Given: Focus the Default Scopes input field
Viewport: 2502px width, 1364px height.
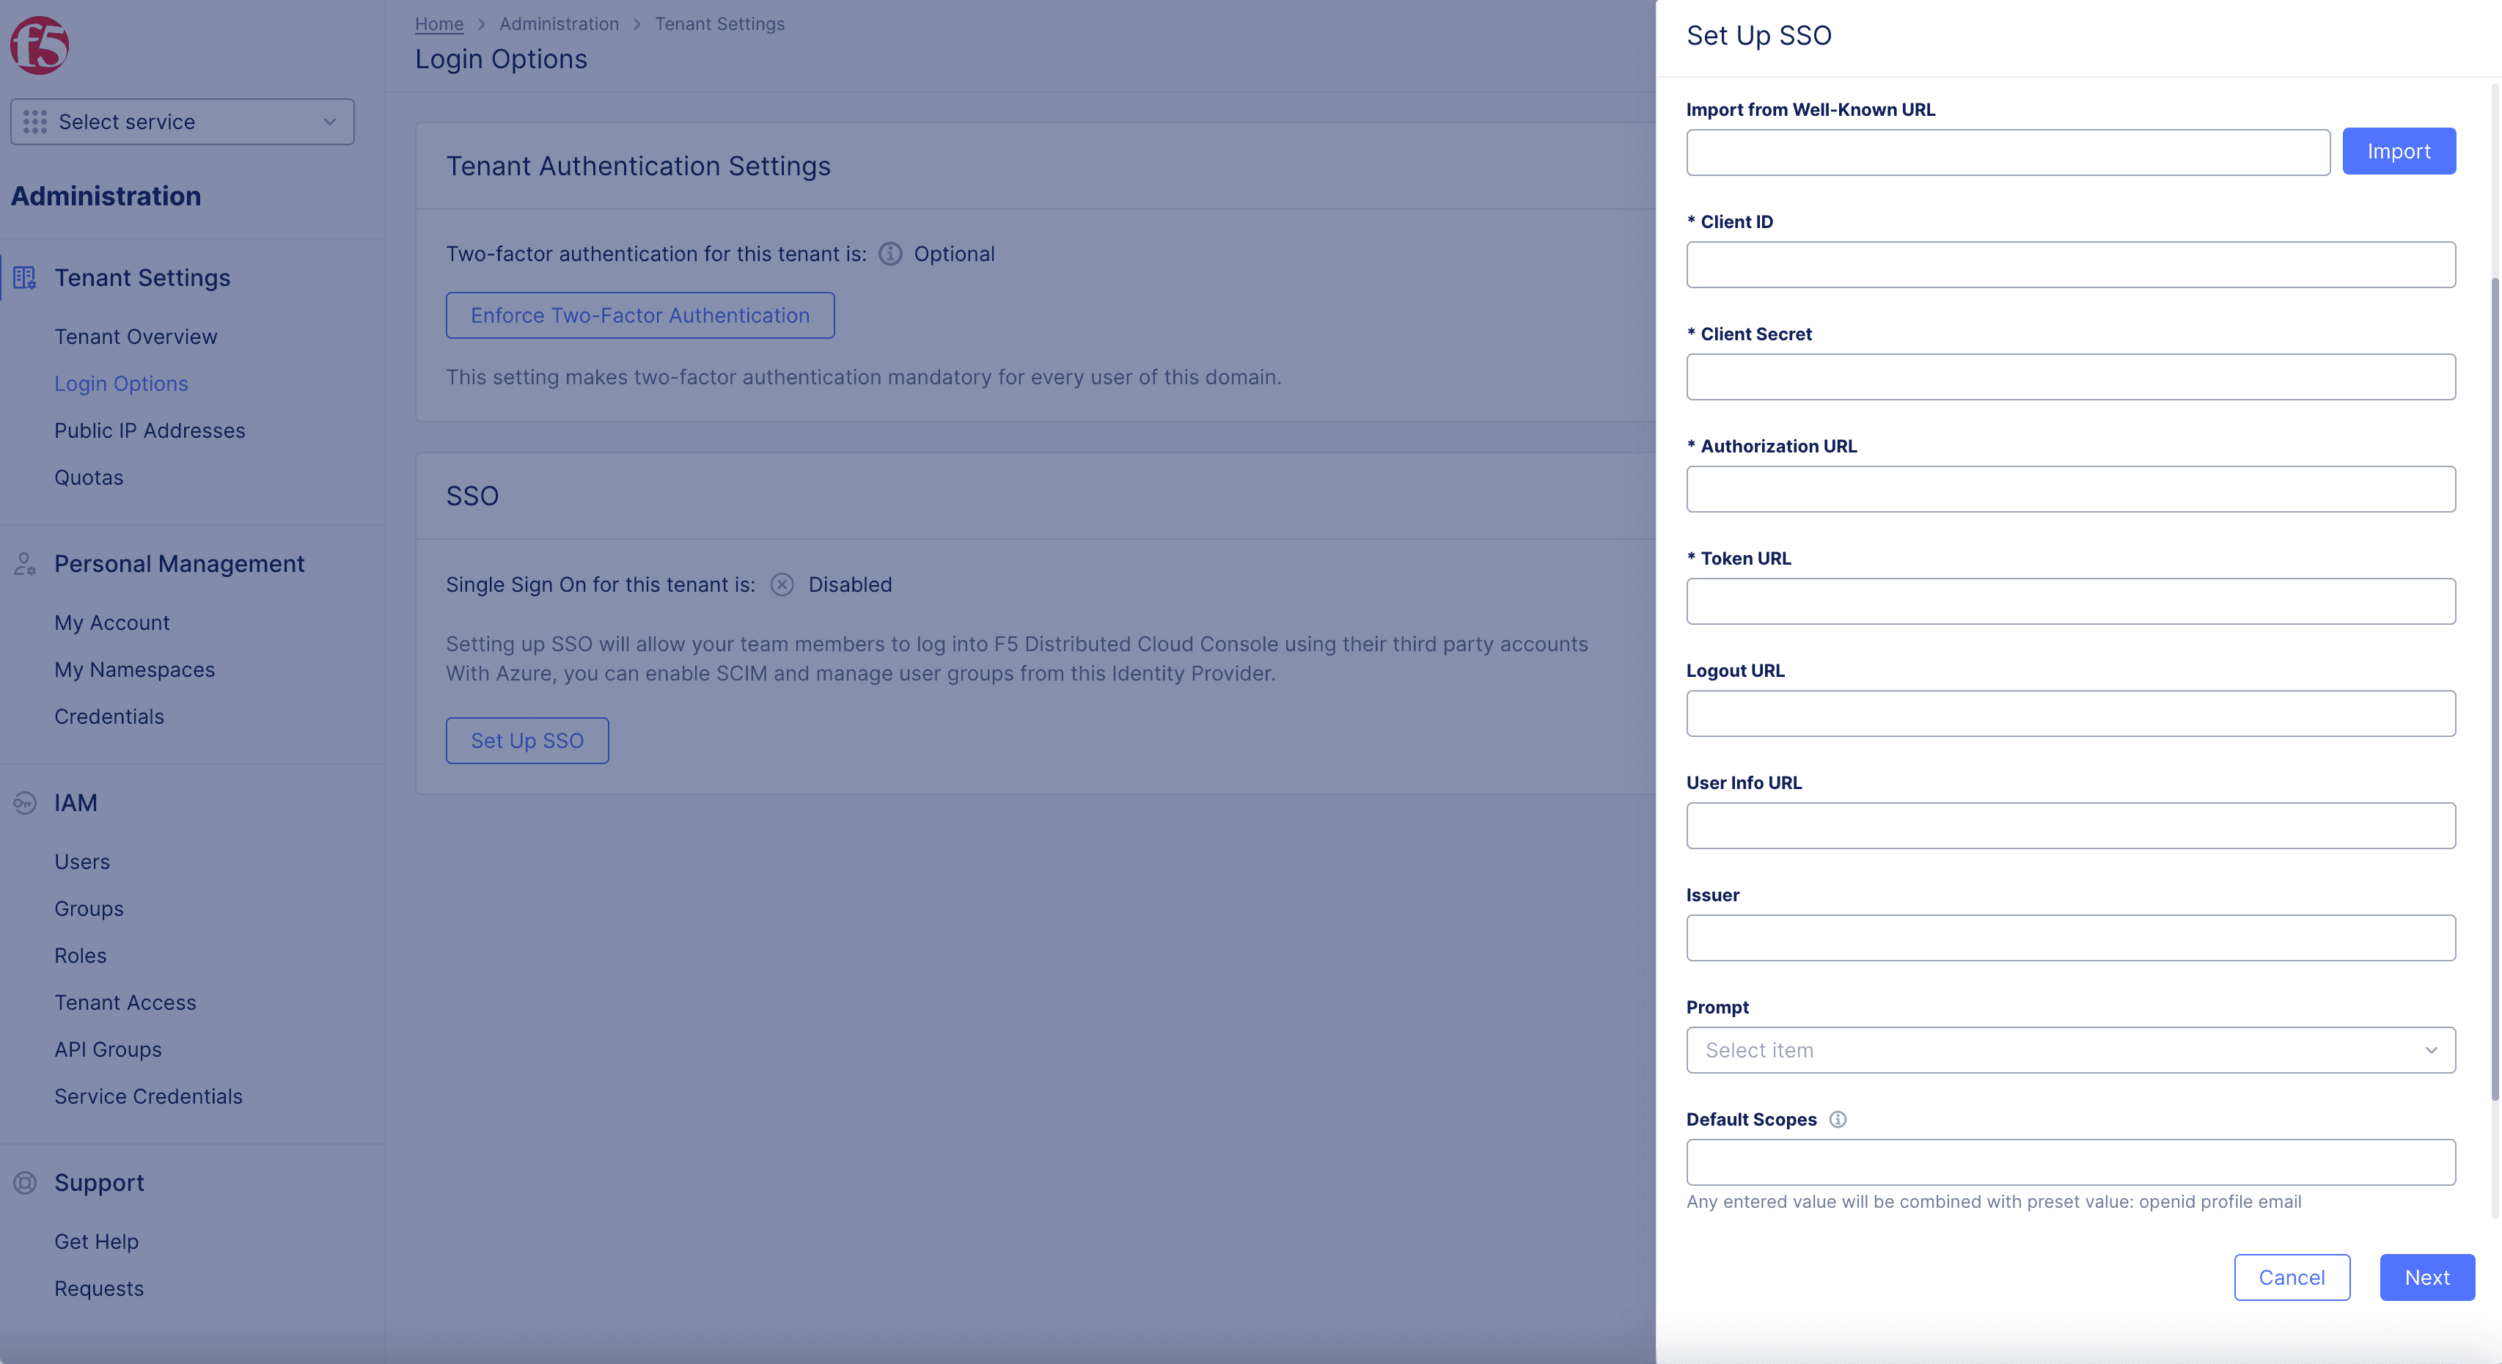Looking at the screenshot, I should tap(2071, 1162).
